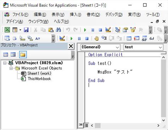Click the code pane scroll-down arrow
The image size is (168, 130).
coord(163,120)
